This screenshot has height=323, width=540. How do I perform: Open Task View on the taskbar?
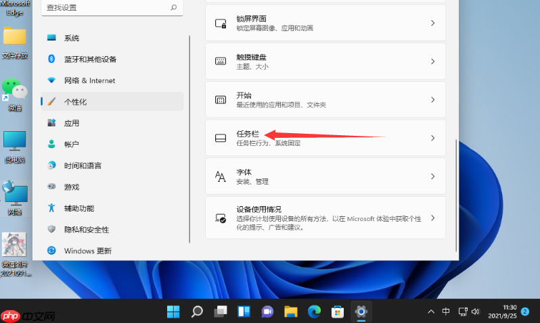coord(221,312)
